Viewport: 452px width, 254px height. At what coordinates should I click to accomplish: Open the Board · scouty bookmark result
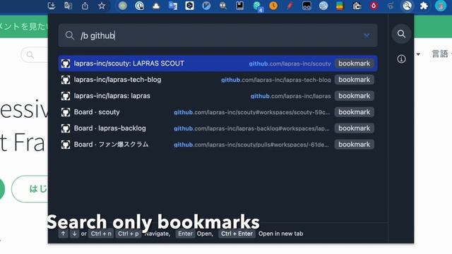pyautogui.click(x=218, y=112)
